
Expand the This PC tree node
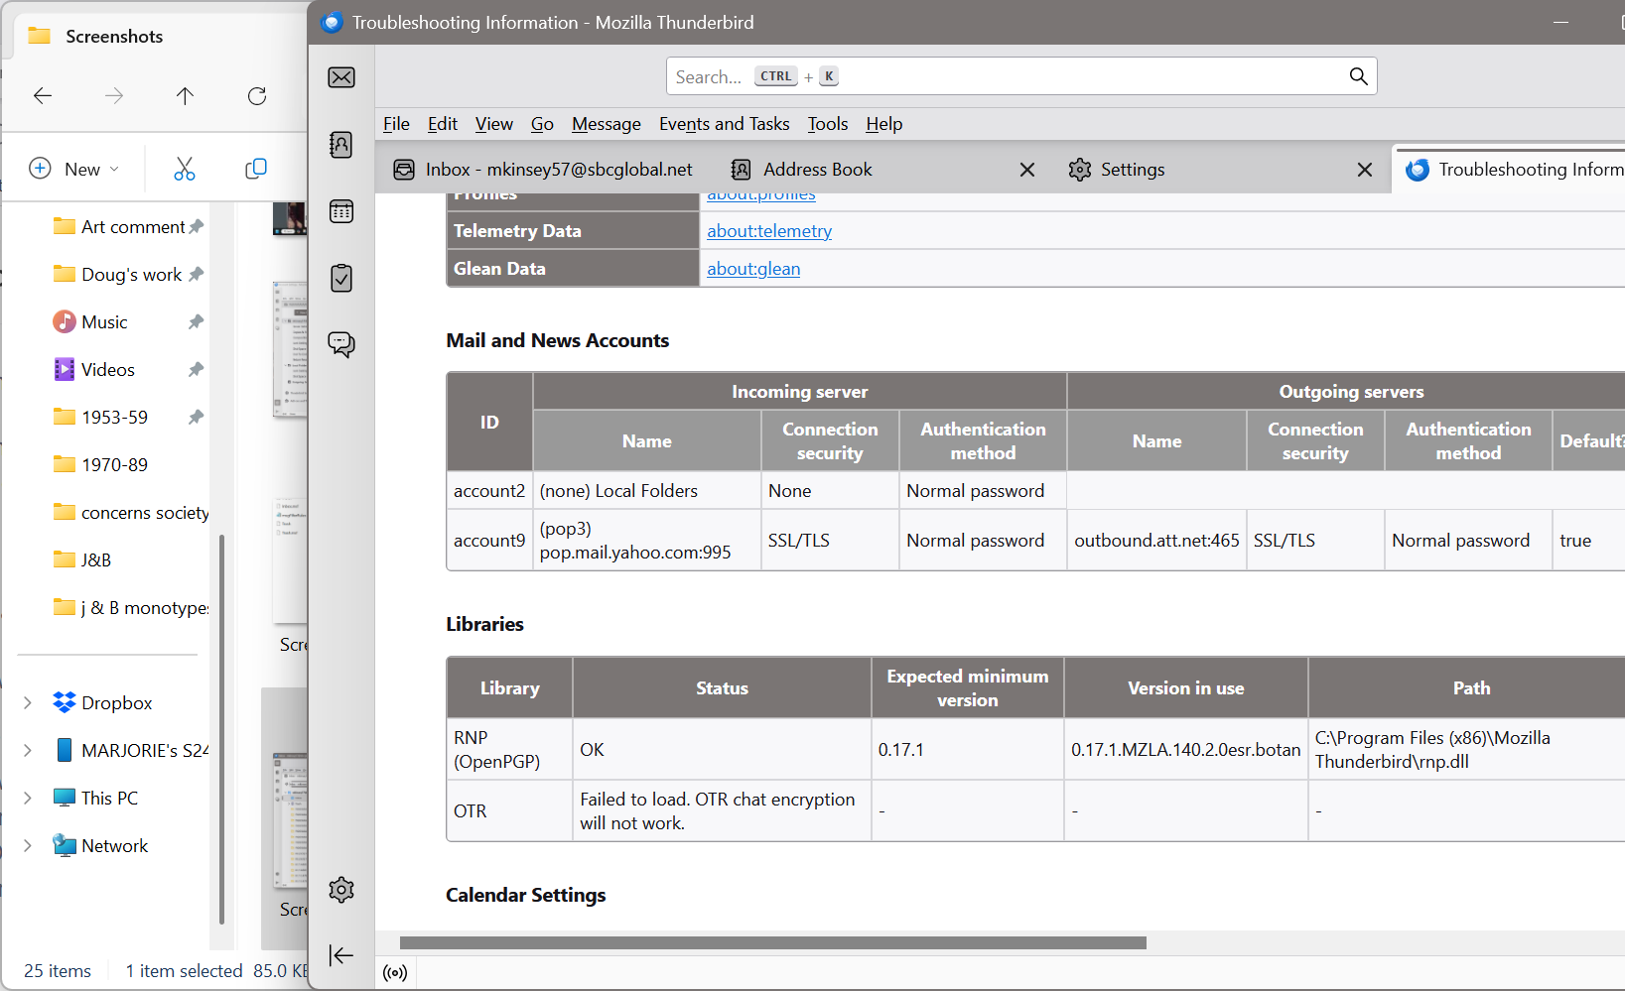(x=28, y=799)
